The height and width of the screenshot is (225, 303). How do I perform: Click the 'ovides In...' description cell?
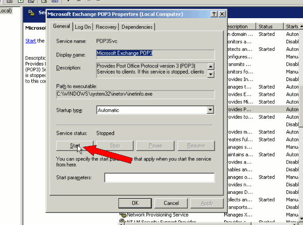240,79
